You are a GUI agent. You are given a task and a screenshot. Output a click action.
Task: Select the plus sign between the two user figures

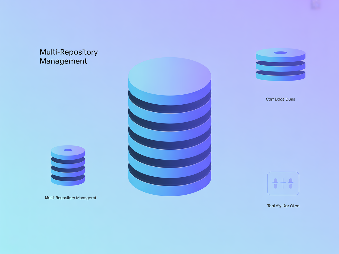[283, 183]
